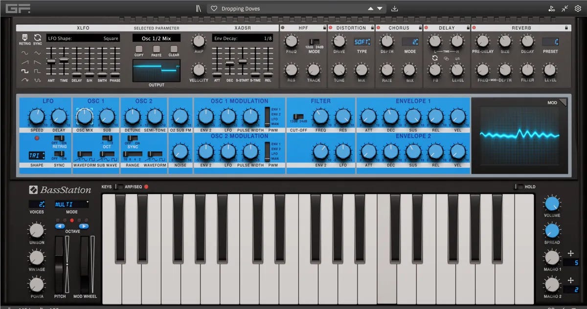Click the Delay ping-pong swap arrows icon
This screenshot has height=309, width=587.
[x=457, y=58]
